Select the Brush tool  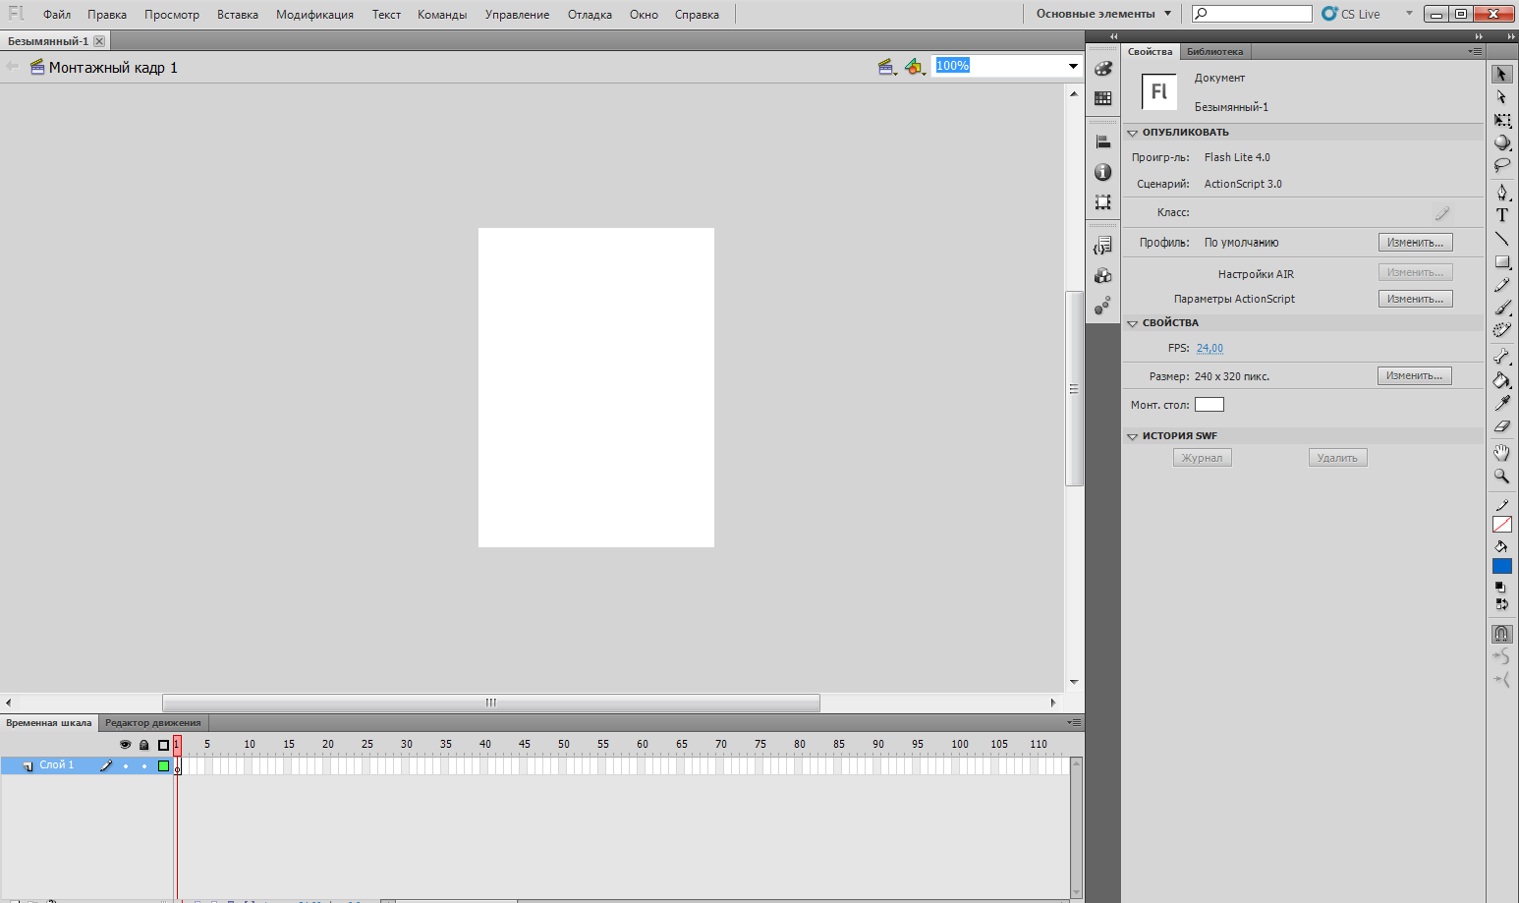click(x=1501, y=308)
